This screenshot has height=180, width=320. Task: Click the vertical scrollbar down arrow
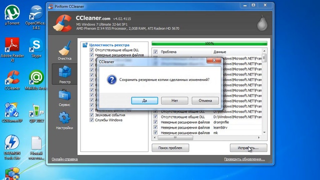click(264, 132)
